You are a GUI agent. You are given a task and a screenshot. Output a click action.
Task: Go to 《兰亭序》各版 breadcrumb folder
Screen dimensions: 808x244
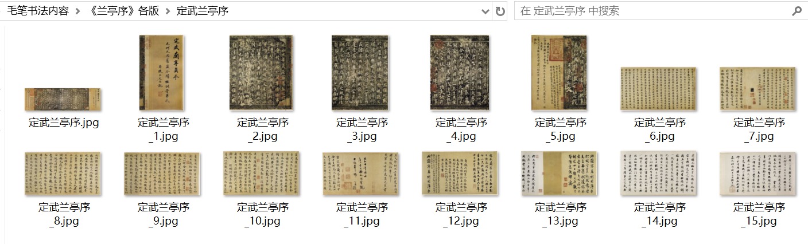[x=122, y=11]
